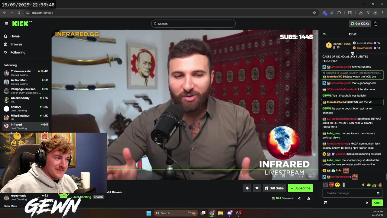The width and height of the screenshot is (387, 218).
Task: Click the Just Chatting category link
Action: pyautogui.click(x=82, y=197)
